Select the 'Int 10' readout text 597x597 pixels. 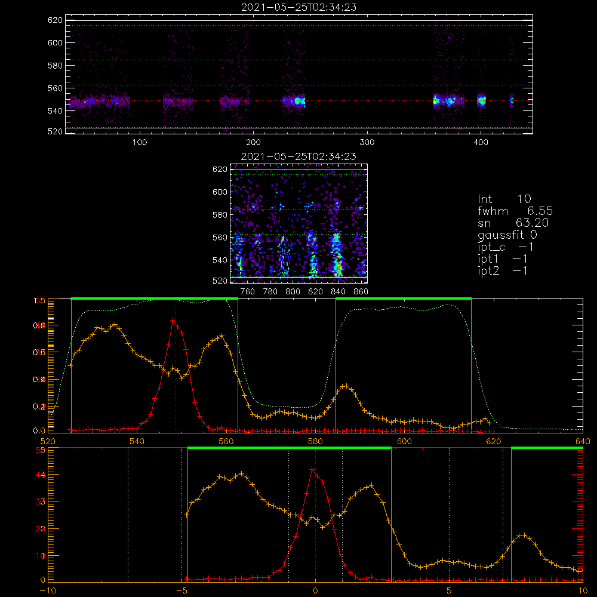504,199
